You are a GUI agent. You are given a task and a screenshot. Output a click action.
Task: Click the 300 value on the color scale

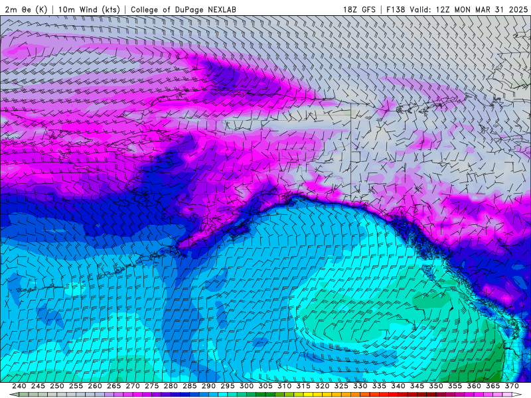click(246, 386)
